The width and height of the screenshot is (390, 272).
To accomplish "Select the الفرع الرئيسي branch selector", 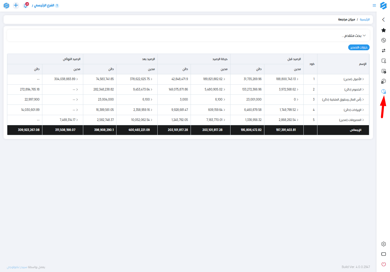I will (46, 5).
